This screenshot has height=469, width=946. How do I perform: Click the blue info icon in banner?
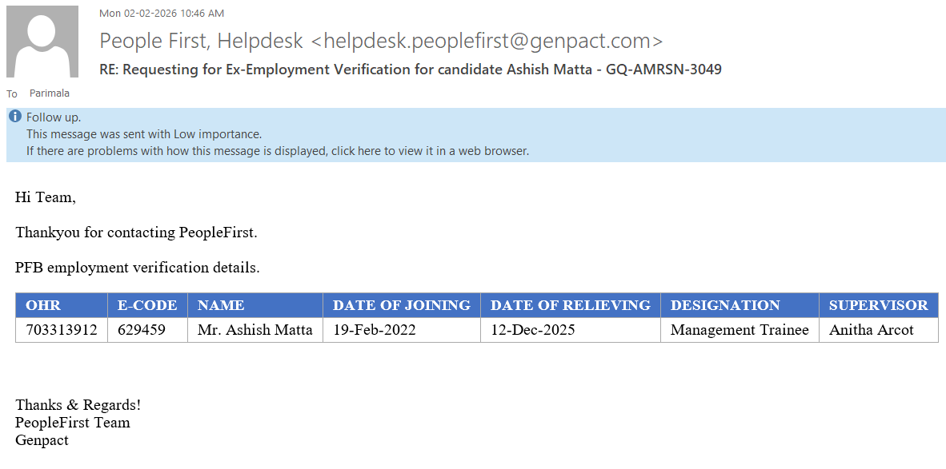15,117
